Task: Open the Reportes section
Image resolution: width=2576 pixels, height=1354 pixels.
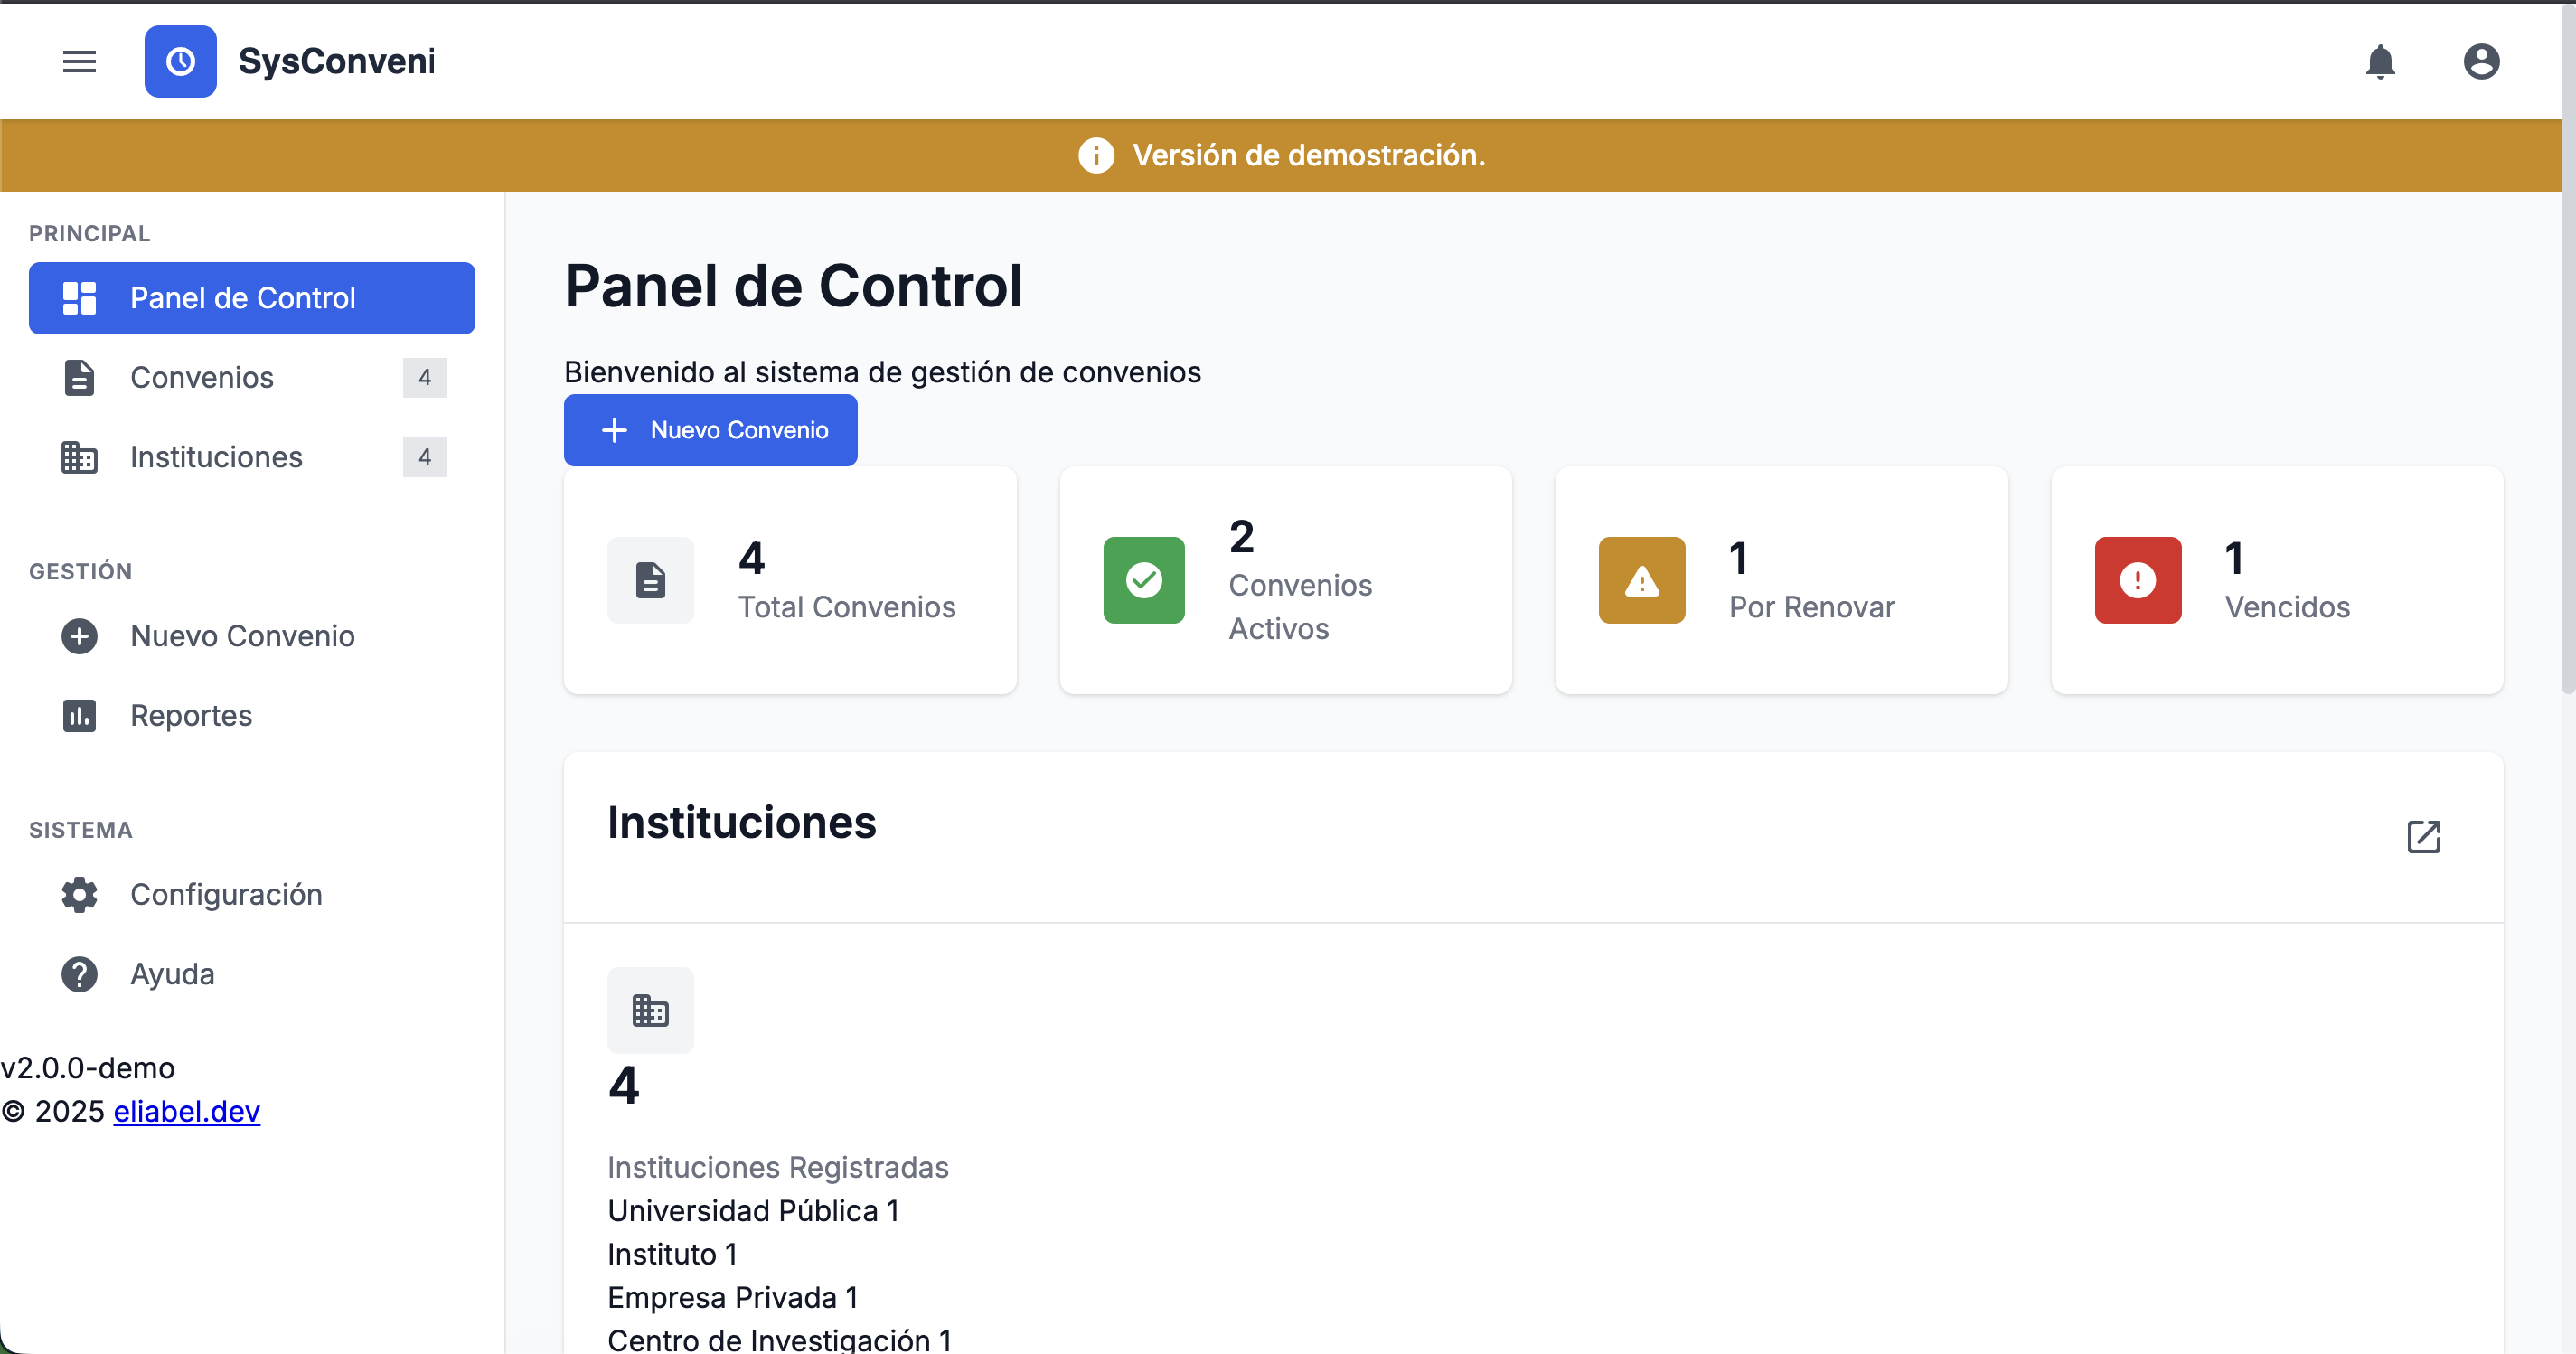Action: (x=190, y=715)
